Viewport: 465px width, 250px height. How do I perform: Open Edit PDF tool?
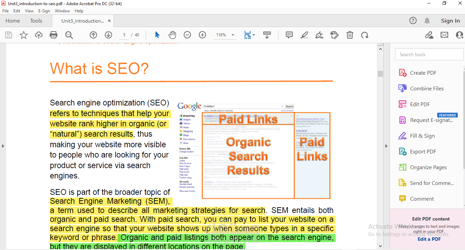pyautogui.click(x=420, y=104)
